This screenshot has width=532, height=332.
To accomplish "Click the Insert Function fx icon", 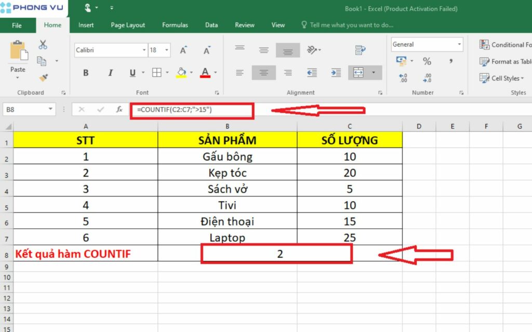I will click(x=119, y=109).
